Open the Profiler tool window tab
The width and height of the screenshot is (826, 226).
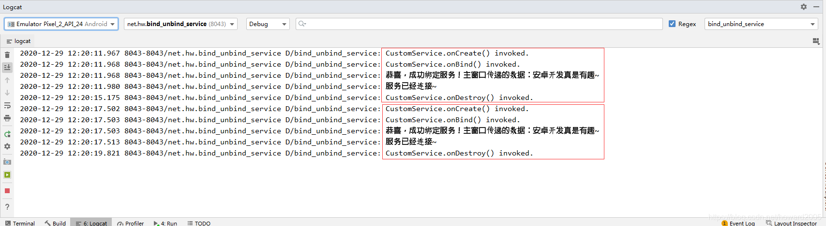click(x=131, y=223)
